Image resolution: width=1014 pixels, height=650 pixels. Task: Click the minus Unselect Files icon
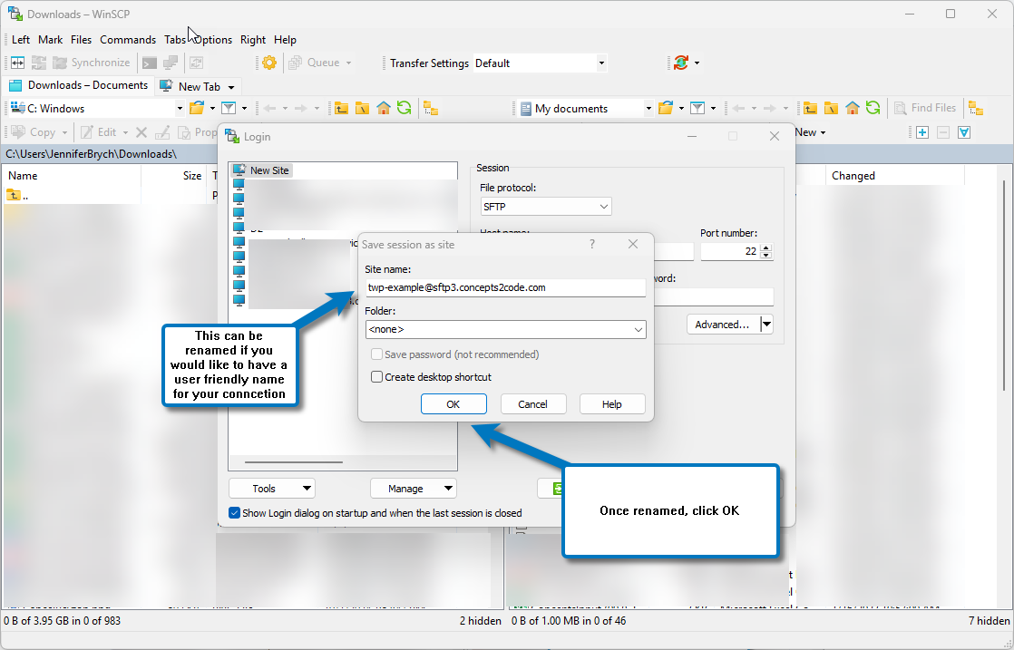(x=943, y=132)
